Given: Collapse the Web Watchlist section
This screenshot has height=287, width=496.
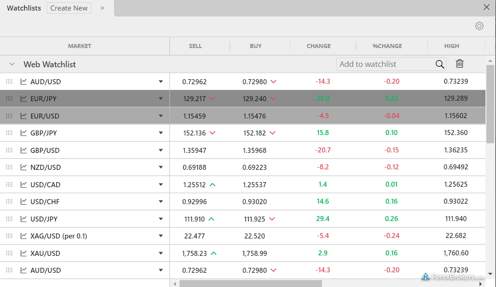Looking at the screenshot, I should tap(12, 64).
